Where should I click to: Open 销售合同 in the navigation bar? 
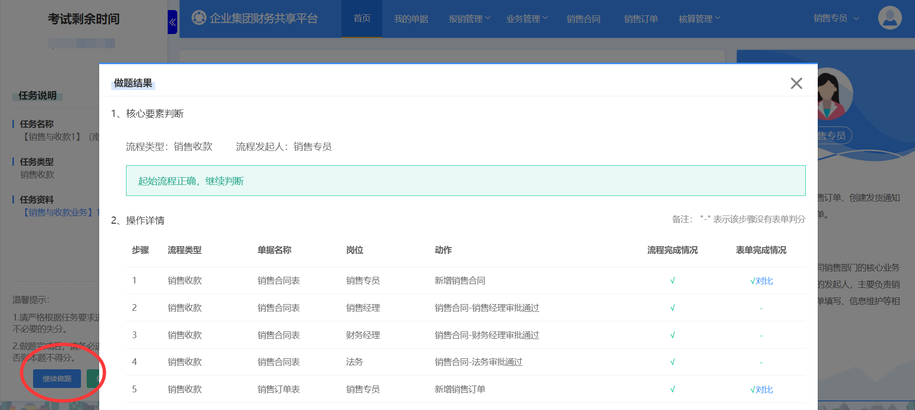coord(583,19)
